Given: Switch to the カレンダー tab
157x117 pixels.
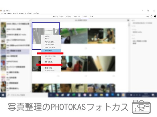Looking at the screenshot, I should click(x=68, y=17).
